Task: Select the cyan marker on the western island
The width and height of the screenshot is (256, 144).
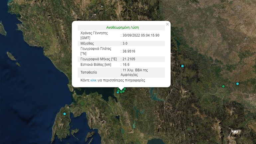Action: (65, 114)
